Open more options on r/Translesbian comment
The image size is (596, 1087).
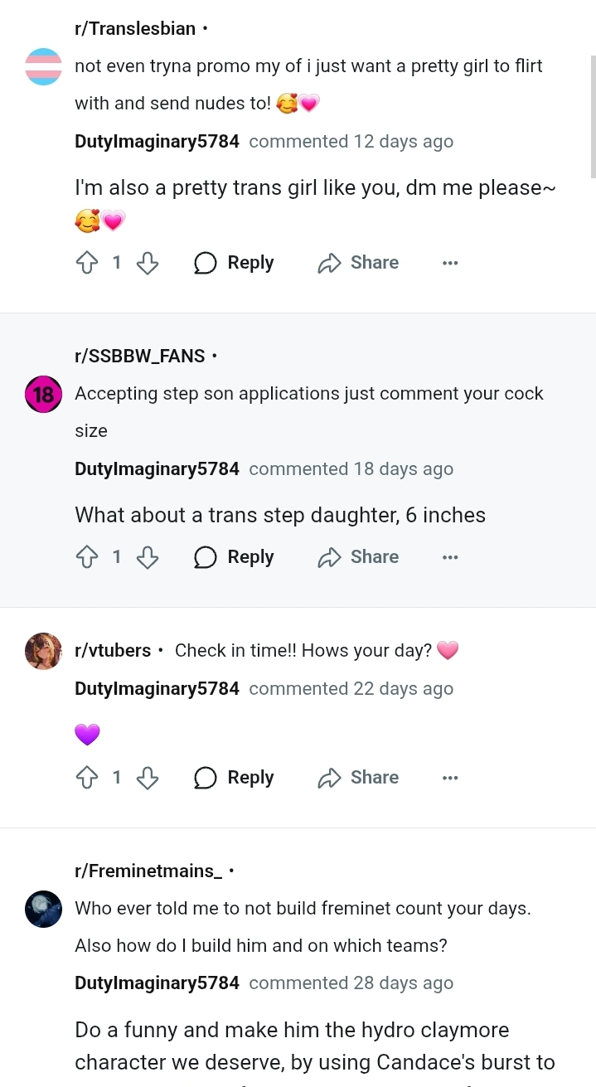point(450,263)
